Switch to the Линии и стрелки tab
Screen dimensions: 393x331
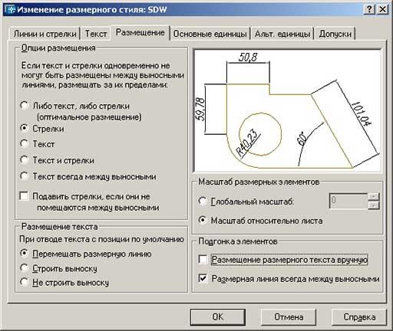(x=45, y=34)
